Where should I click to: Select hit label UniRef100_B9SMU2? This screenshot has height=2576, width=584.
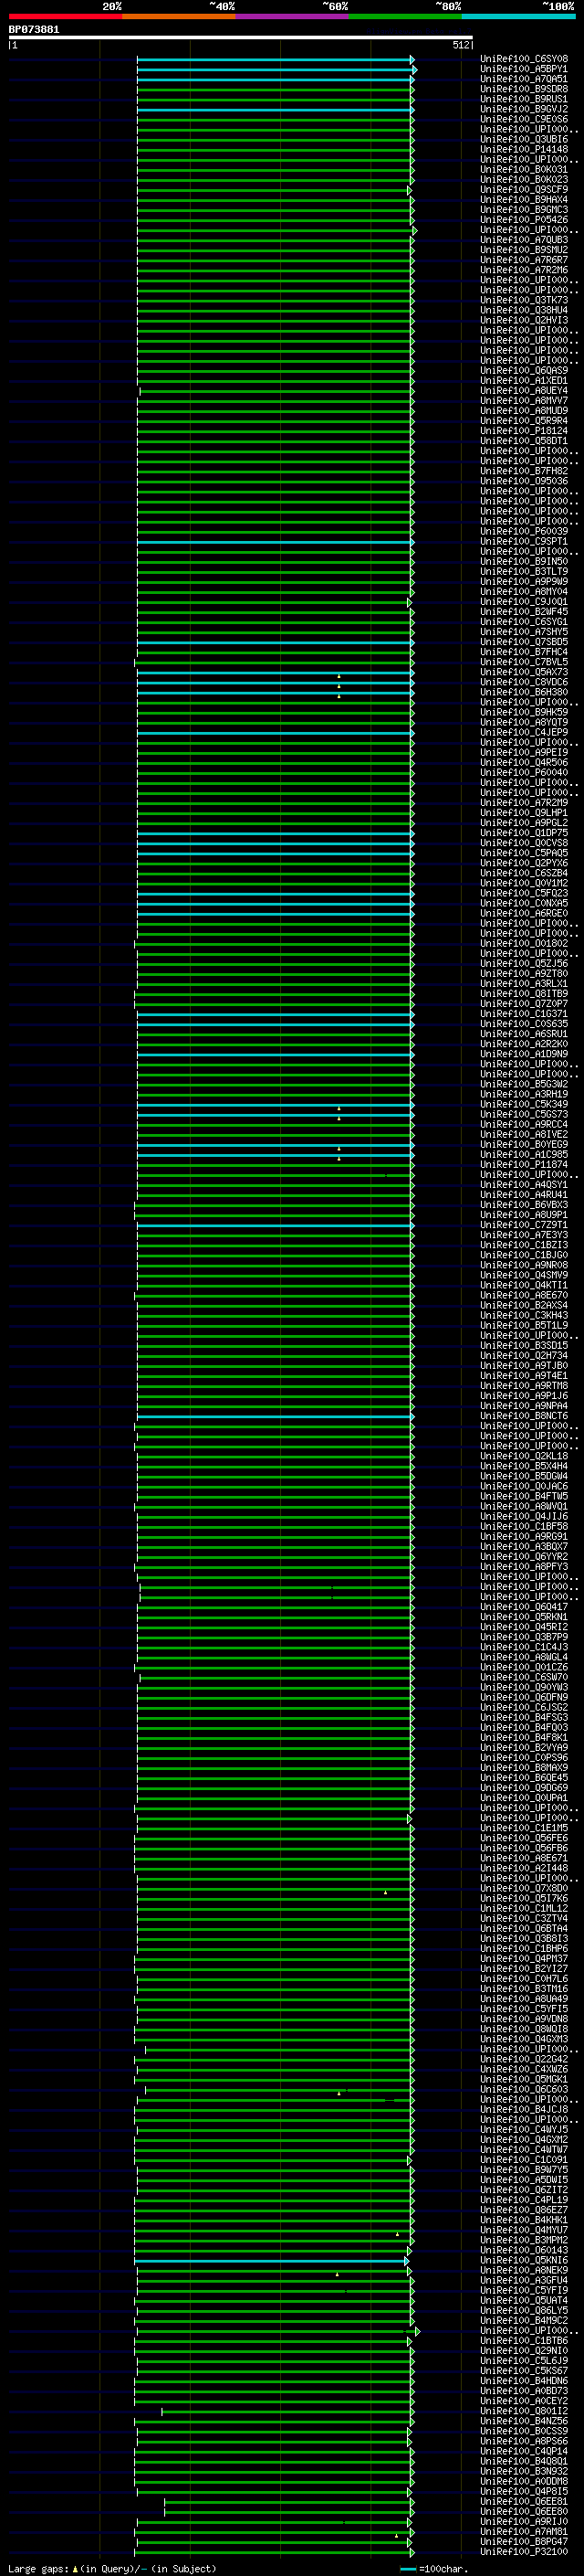click(524, 250)
